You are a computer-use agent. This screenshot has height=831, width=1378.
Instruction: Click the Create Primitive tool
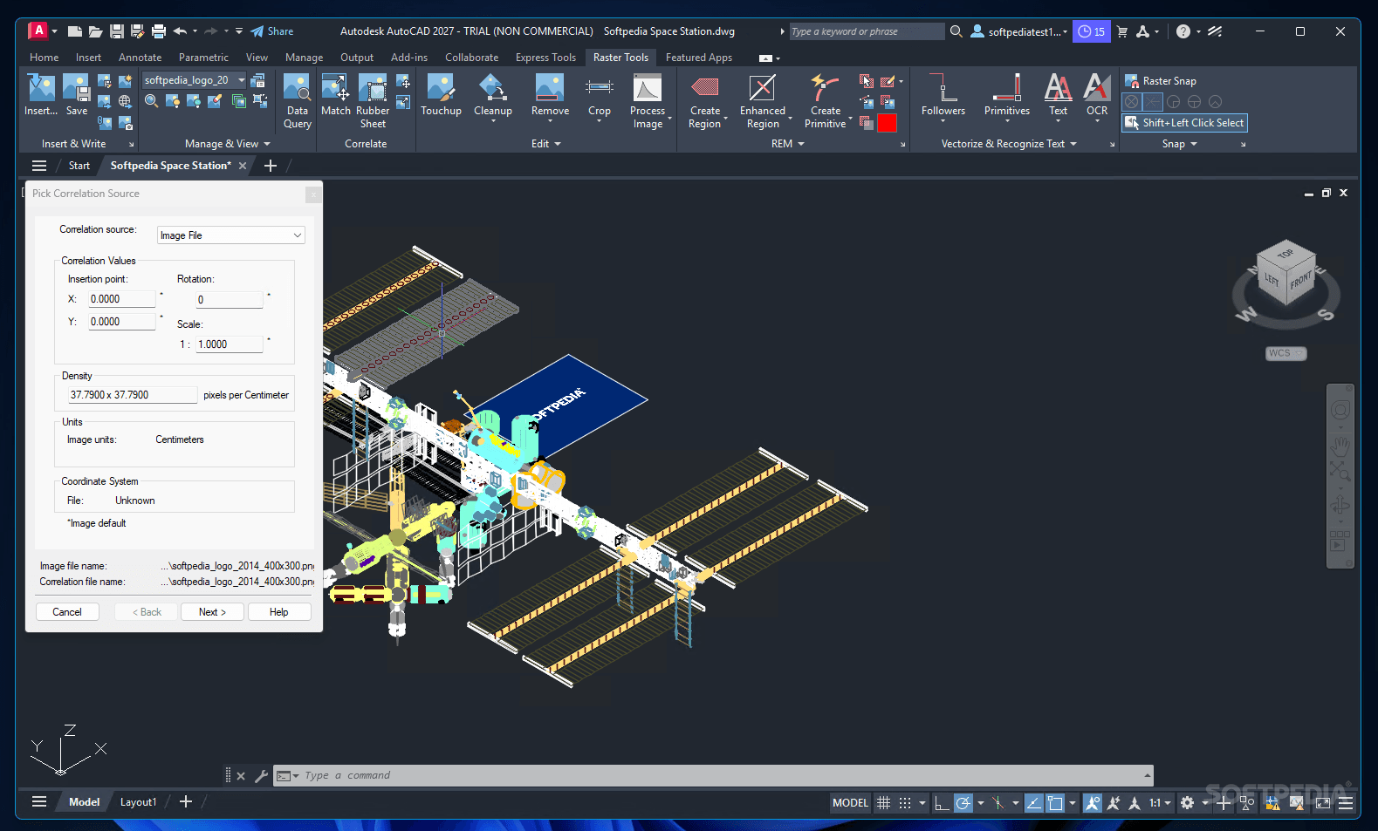click(826, 101)
